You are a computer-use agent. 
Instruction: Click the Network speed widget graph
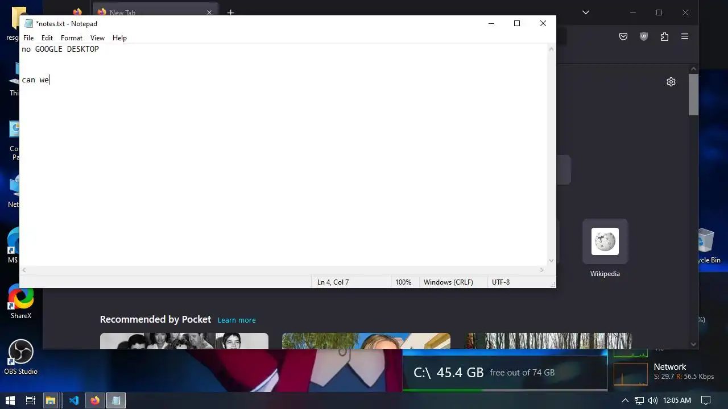631,374
